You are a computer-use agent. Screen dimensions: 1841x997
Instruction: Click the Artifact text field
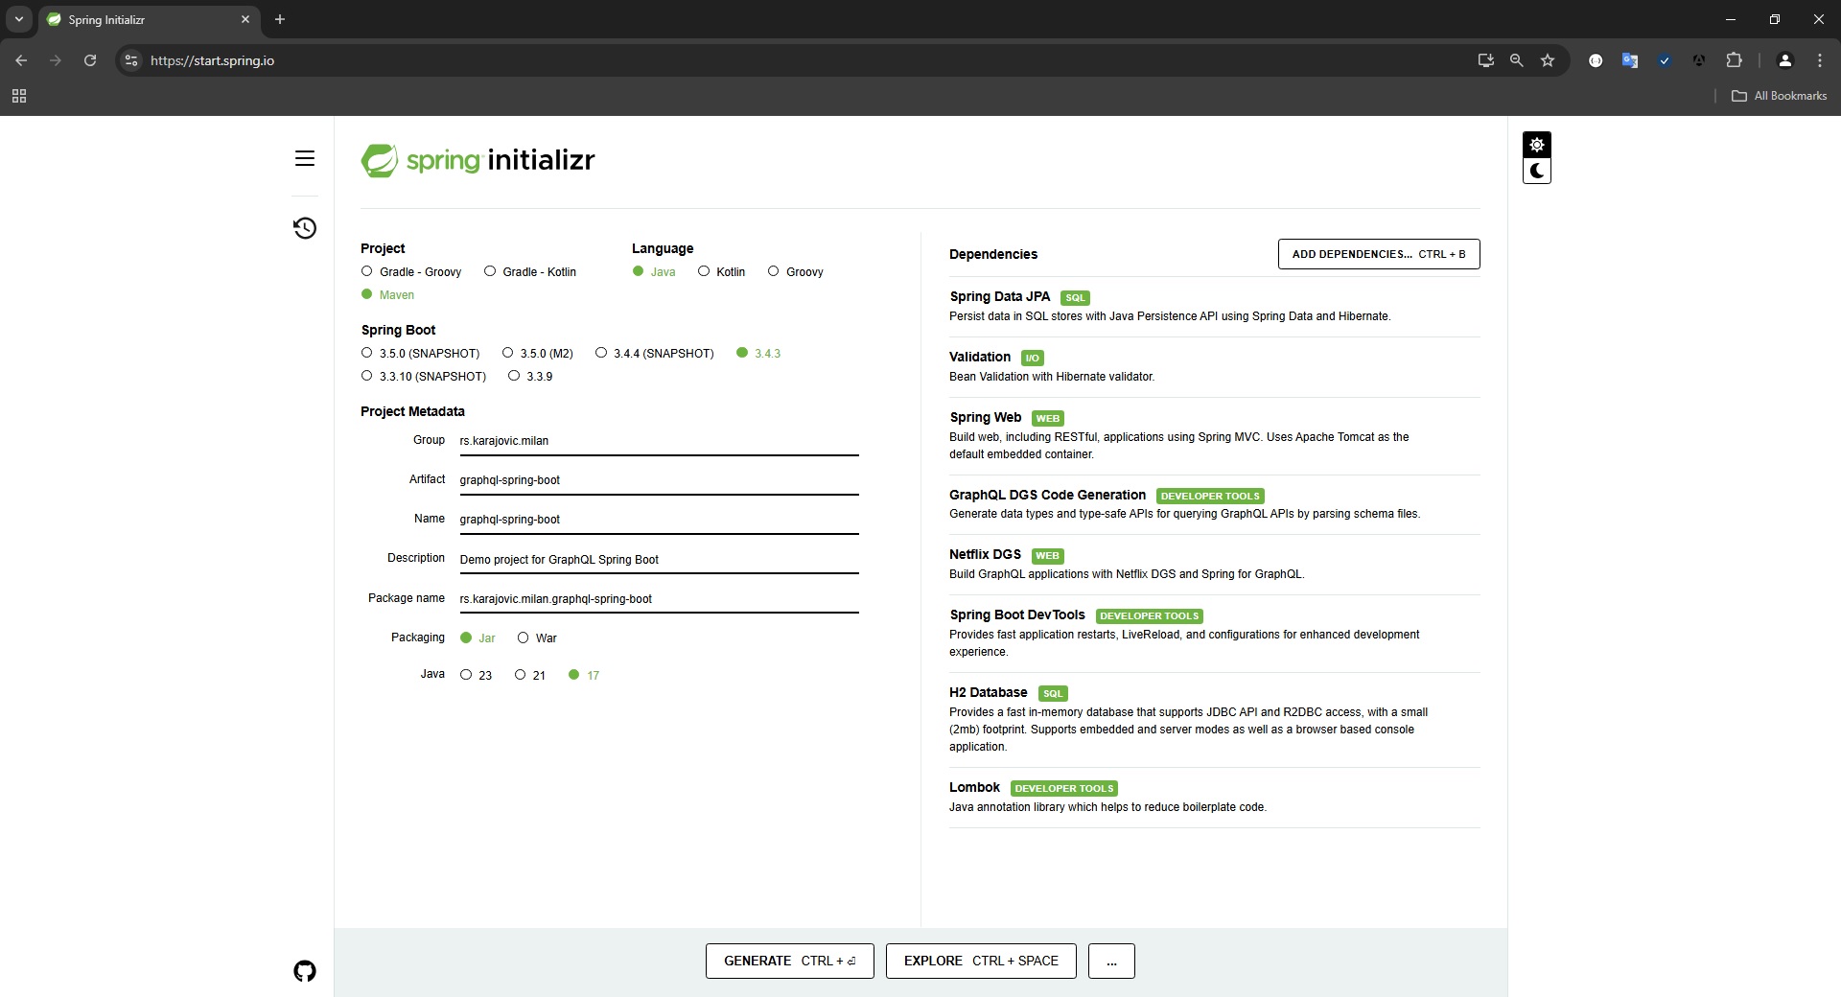point(658,480)
